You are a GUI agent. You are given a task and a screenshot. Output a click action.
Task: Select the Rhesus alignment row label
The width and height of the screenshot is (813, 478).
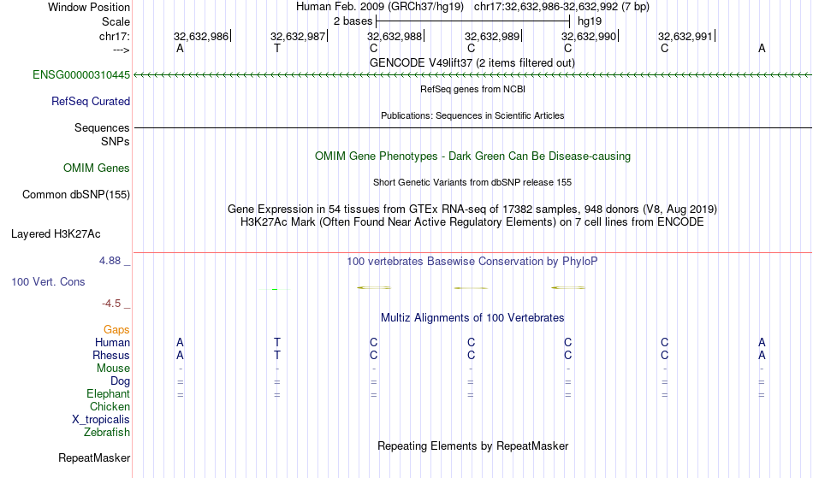(111, 356)
